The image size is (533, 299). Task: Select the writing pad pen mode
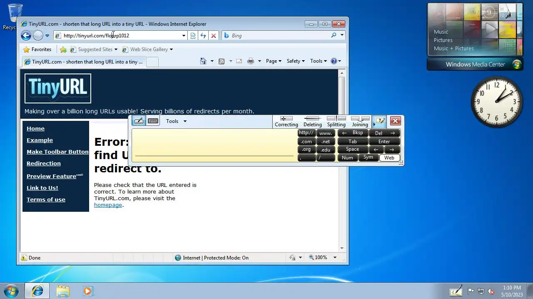coord(139,121)
